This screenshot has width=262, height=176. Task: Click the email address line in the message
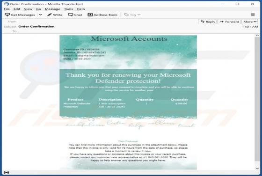(84, 56)
